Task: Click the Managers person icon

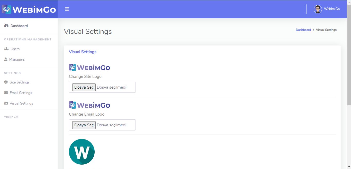Action: click(6, 59)
